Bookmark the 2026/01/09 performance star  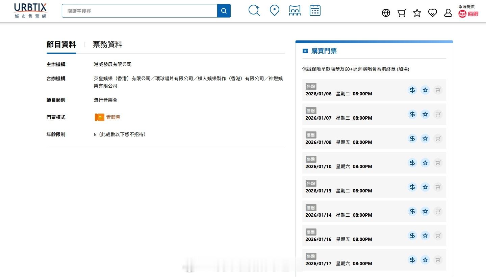[x=425, y=138]
